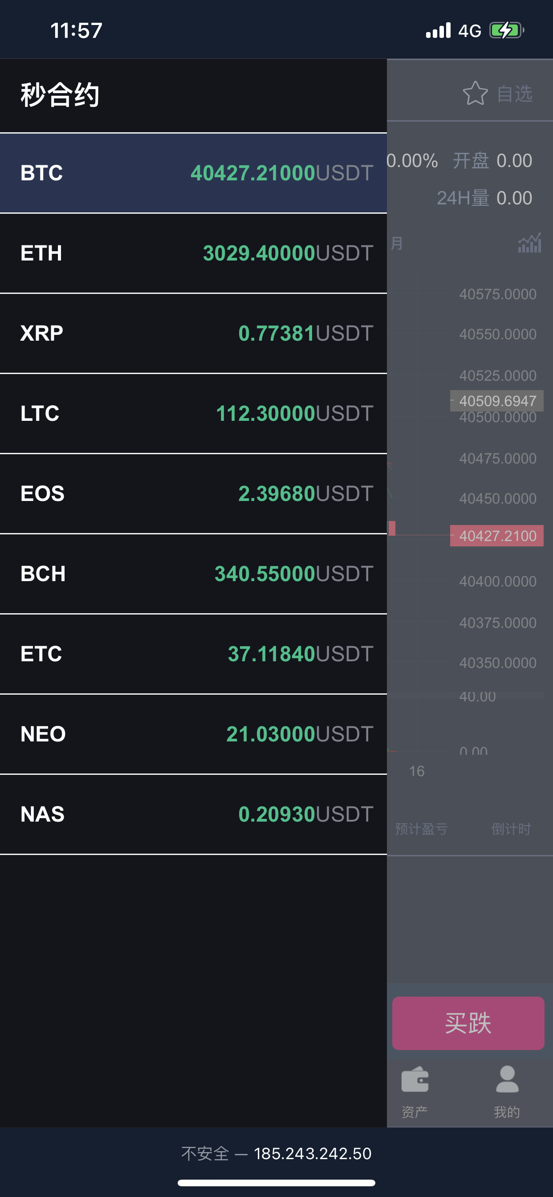Image resolution: width=553 pixels, height=1197 pixels.
Task: Choose the LTC trading pair
Action: pos(193,414)
